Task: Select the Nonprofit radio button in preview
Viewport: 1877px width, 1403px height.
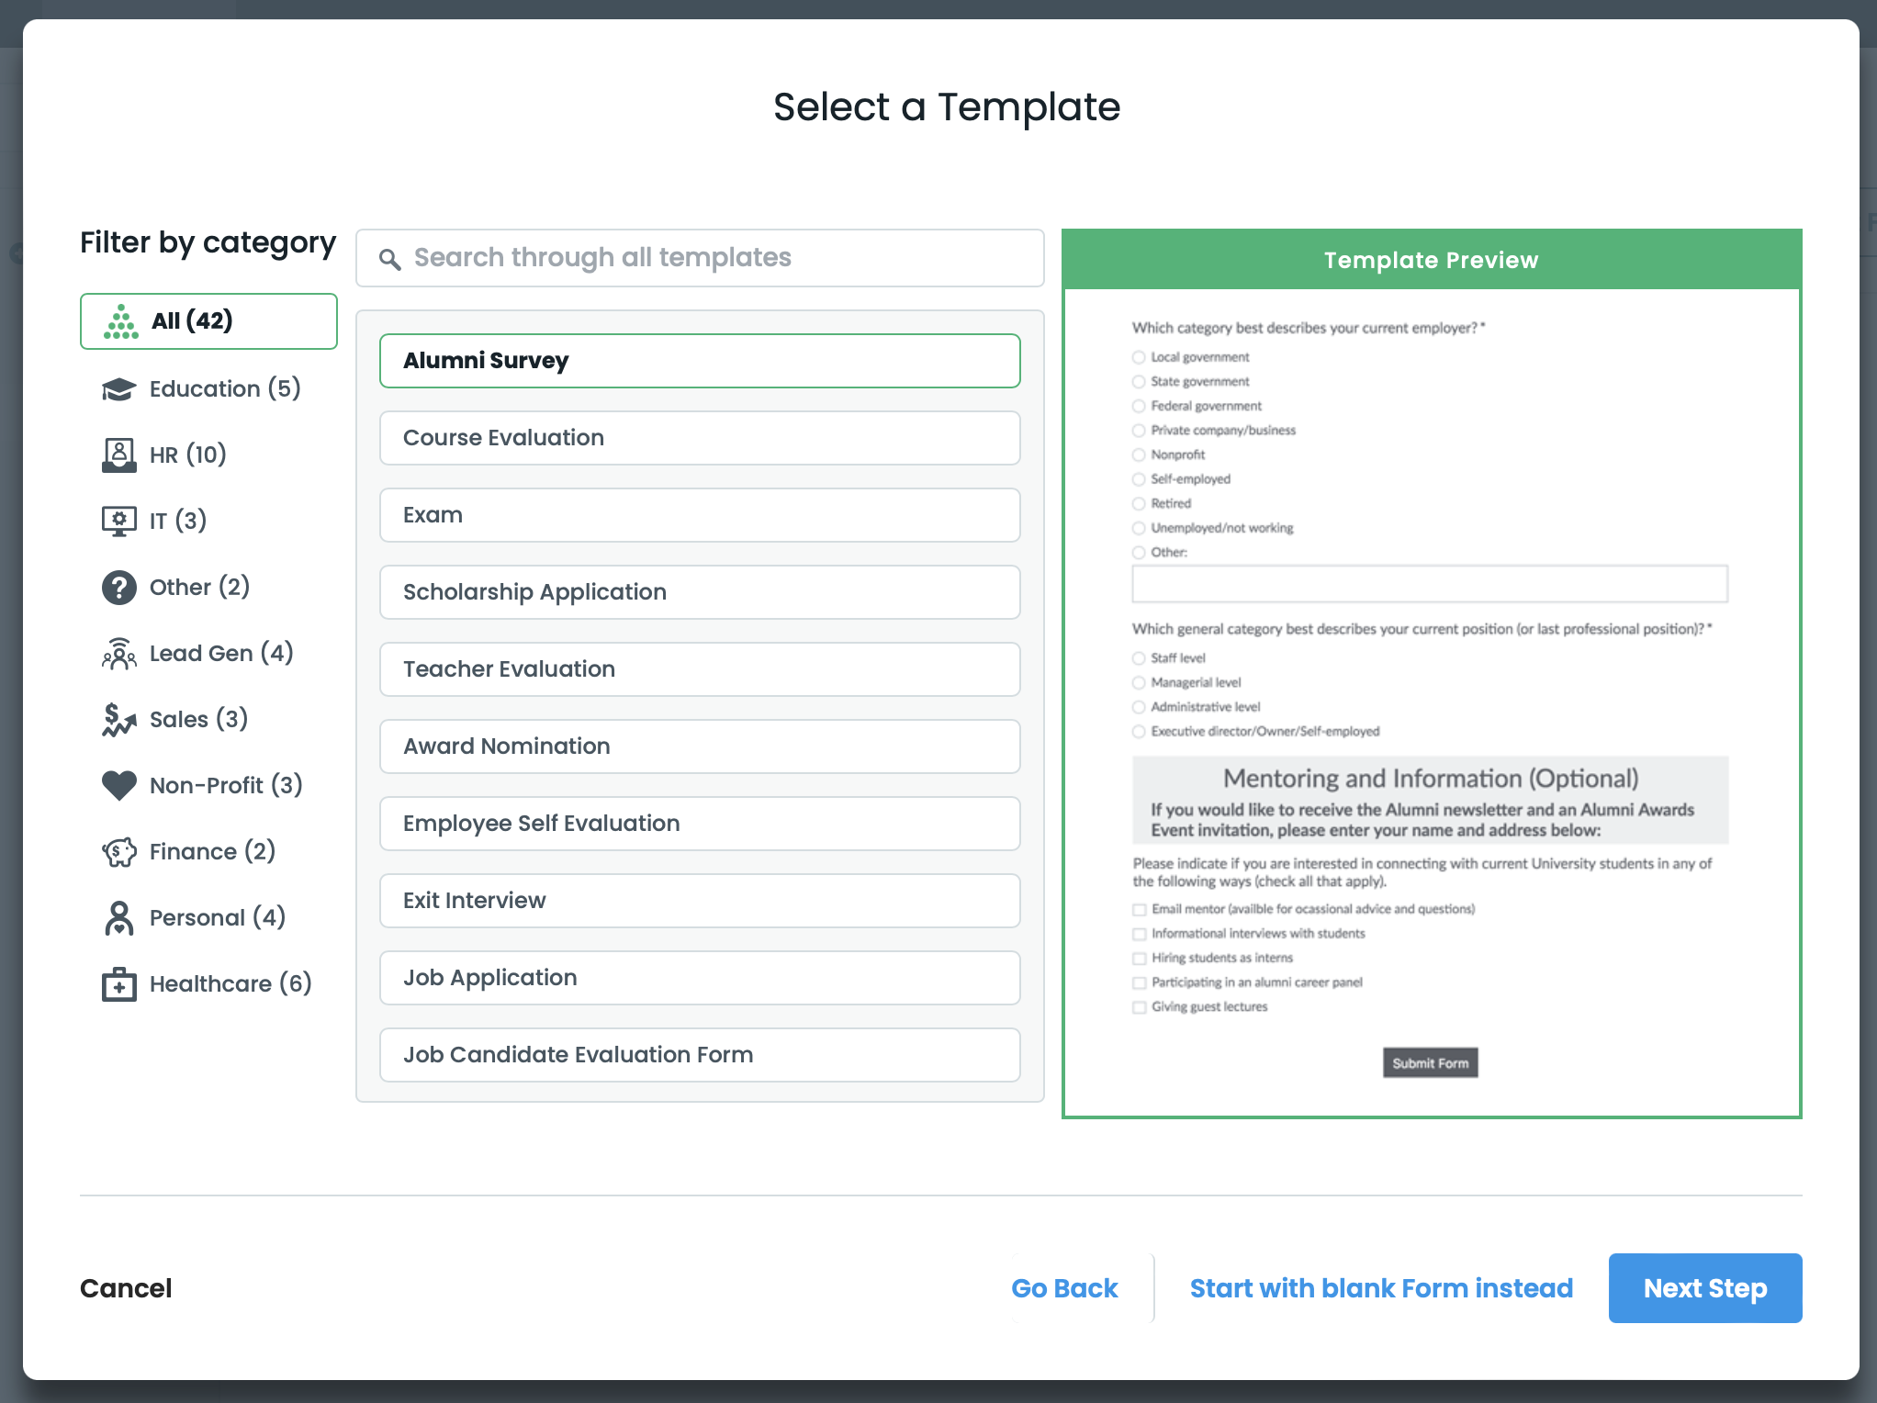Action: pyautogui.click(x=1139, y=455)
